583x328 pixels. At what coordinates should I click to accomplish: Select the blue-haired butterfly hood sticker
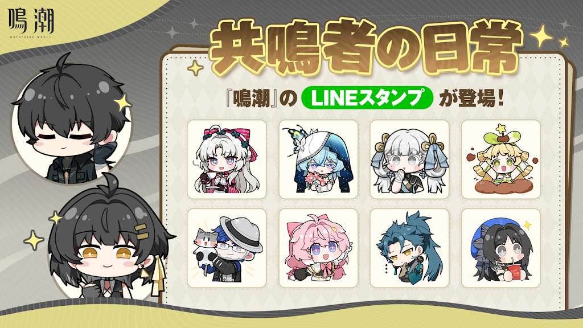(318, 159)
